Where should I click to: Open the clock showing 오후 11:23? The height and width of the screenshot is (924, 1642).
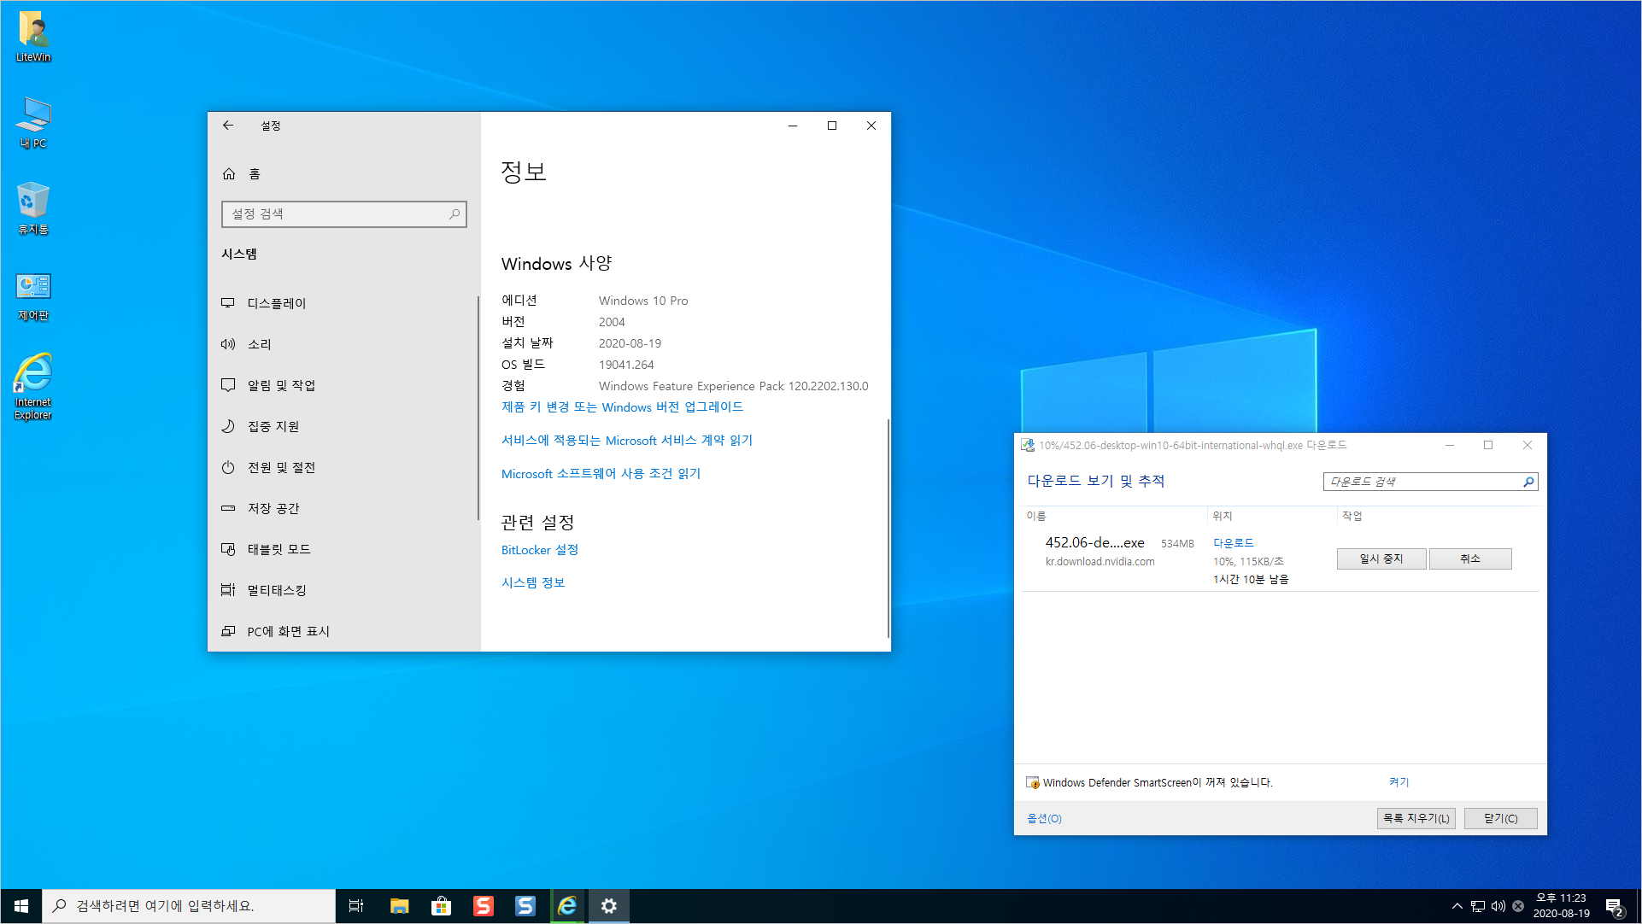point(1561,906)
